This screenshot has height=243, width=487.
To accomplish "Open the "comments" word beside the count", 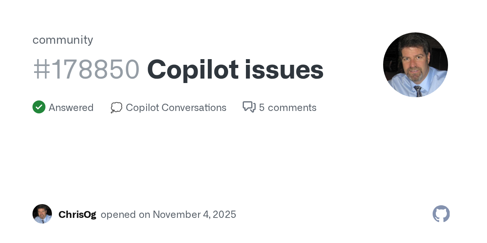I will click(x=292, y=108).
